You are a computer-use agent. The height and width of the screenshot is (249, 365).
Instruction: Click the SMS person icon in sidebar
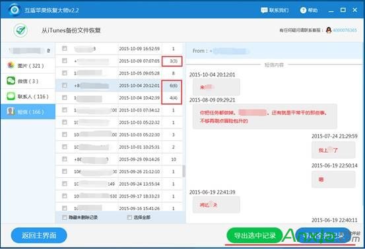11,111
